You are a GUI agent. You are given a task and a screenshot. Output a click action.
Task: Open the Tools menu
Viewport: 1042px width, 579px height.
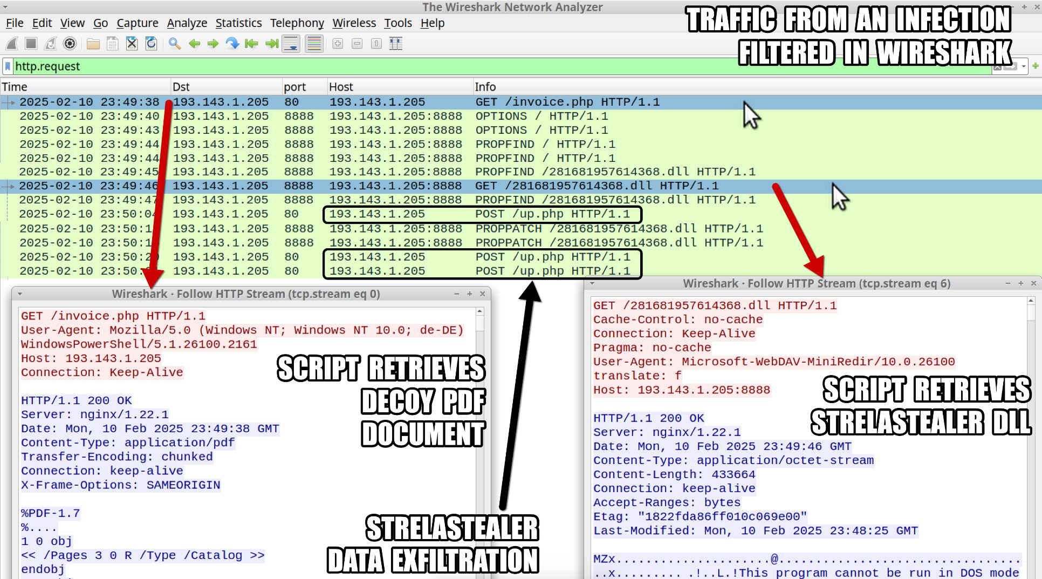[x=398, y=23]
